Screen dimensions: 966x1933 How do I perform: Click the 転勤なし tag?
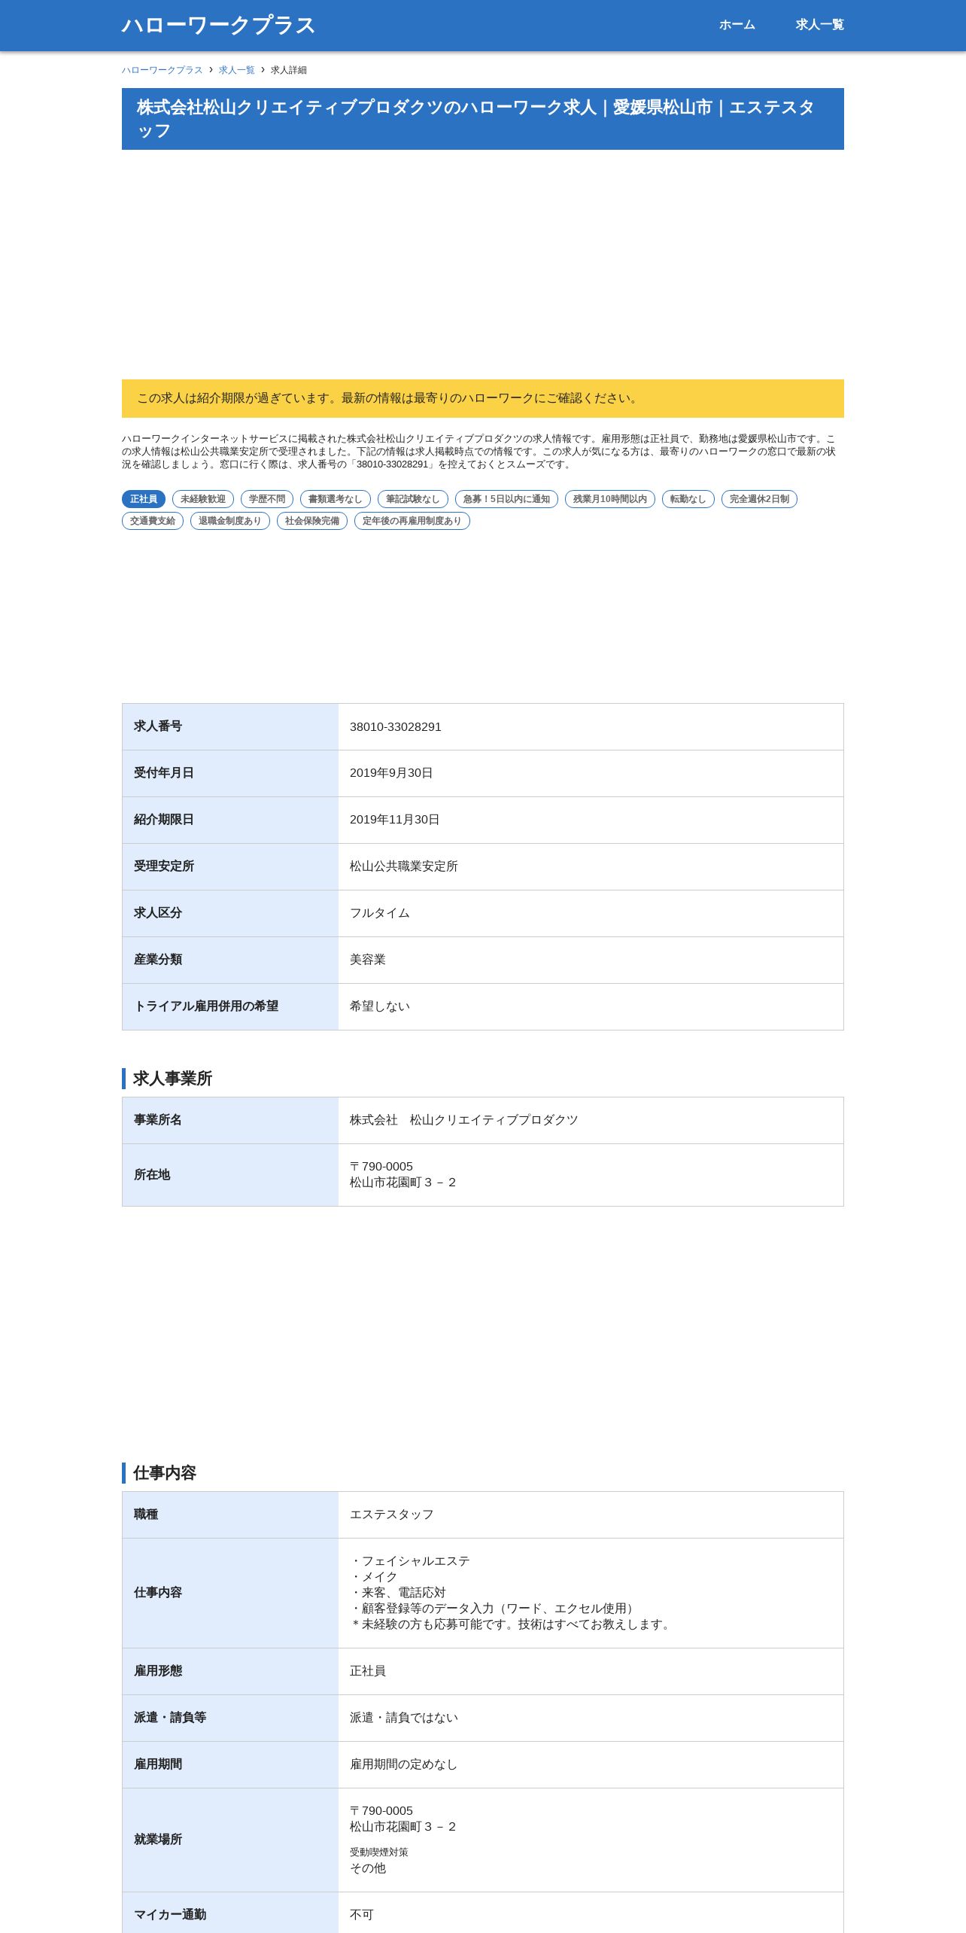pyautogui.click(x=688, y=499)
